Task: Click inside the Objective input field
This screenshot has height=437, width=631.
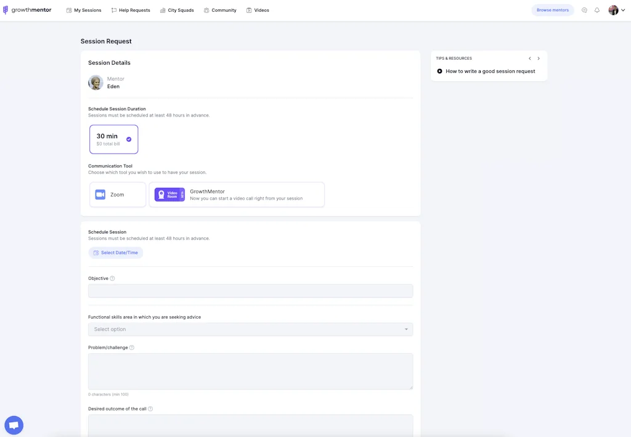Action: point(250,290)
